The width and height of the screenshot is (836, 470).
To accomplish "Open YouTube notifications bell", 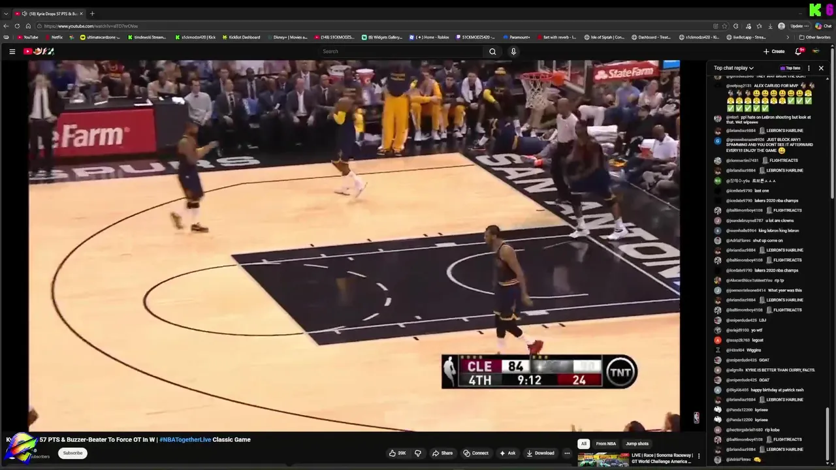I will pos(798,52).
